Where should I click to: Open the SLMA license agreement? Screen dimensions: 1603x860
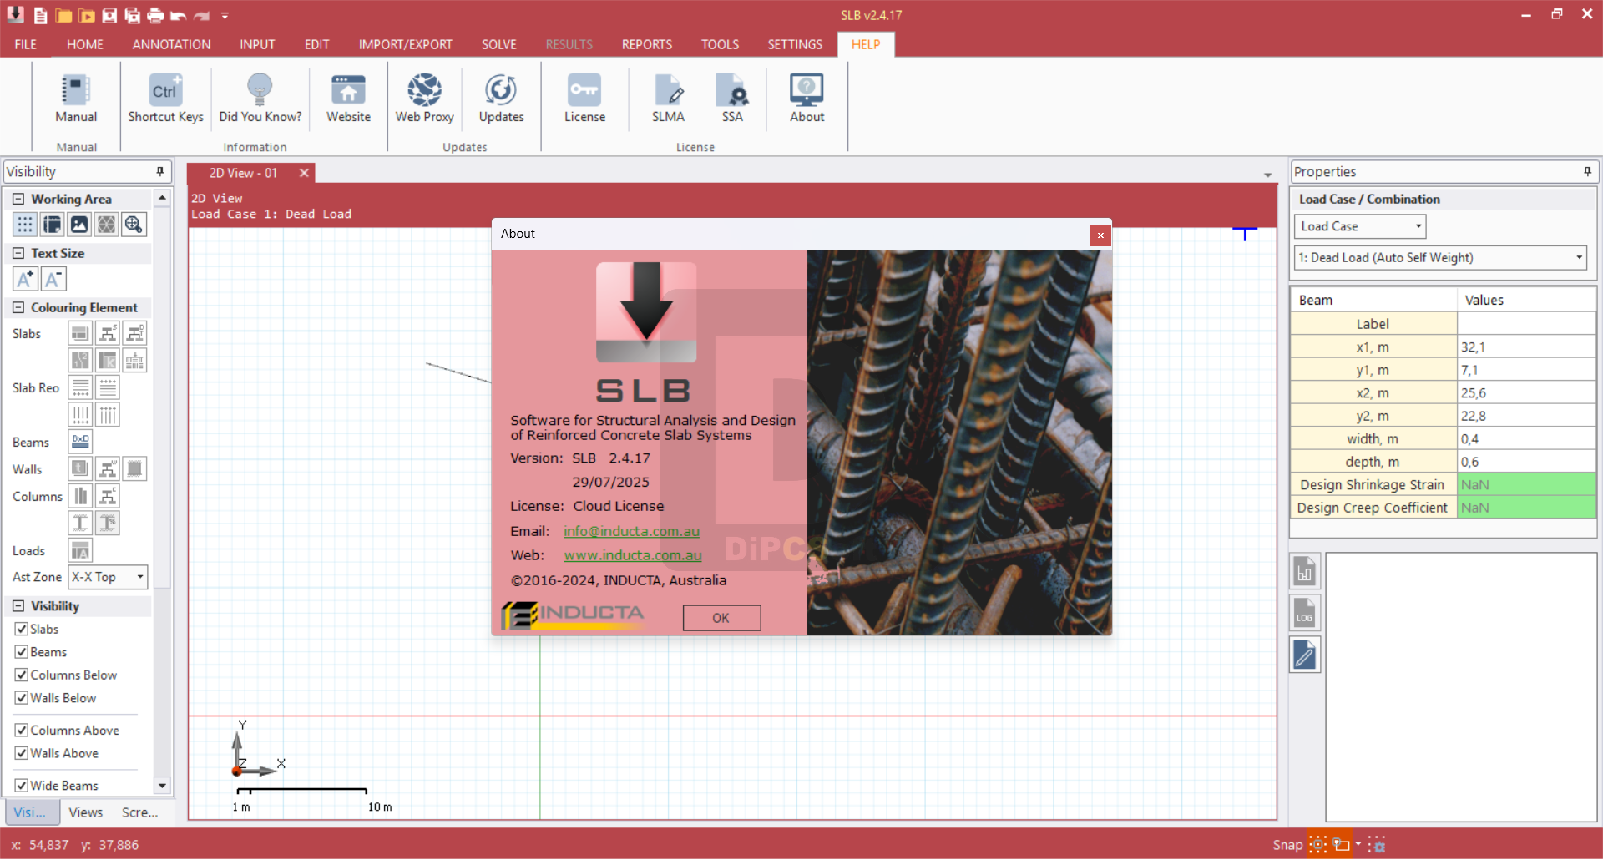pos(668,99)
